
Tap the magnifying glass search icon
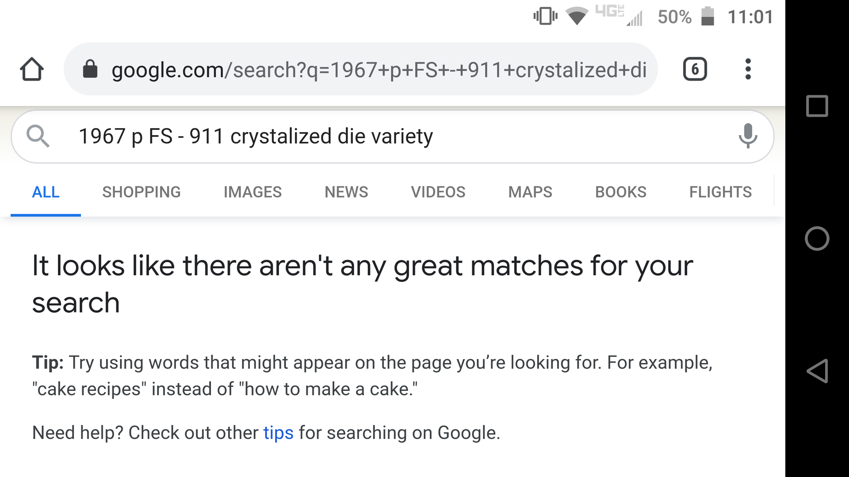pos(38,136)
